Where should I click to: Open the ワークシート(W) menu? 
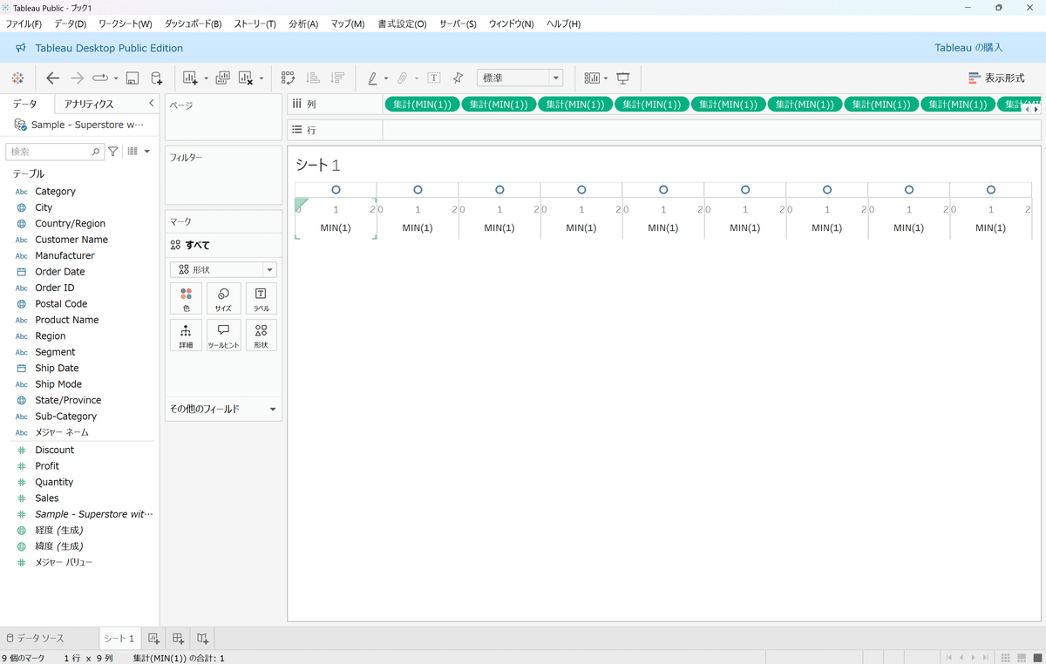[x=125, y=24]
